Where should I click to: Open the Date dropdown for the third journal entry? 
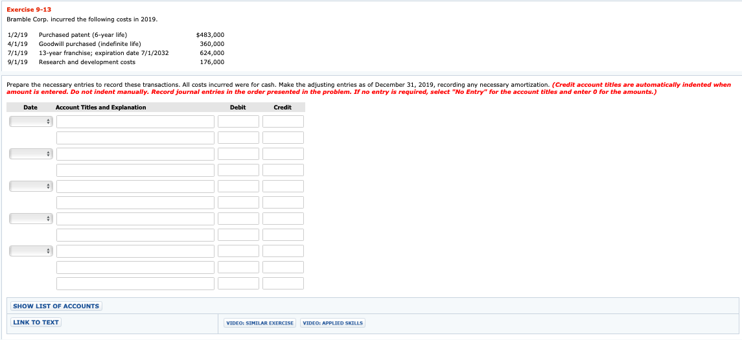click(30, 187)
